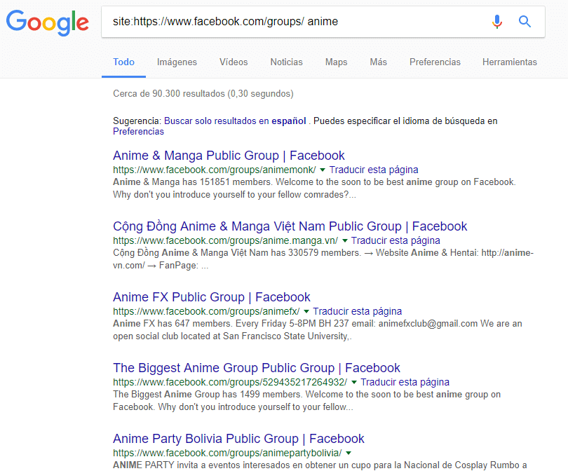The height and width of the screenshot is (471, 568).
Task: Open 'Cộng Đồng Anime & Manga Việt Nam' result
Action: click(290, 226)
